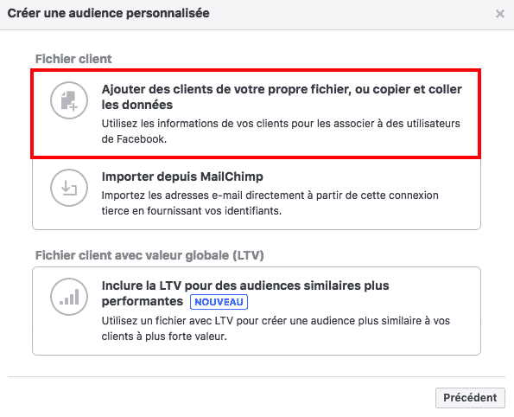Choose Importer depuis MailChimp option
Image resolution: width=514 pixels, height=417 pixels.
click(257, 194)
